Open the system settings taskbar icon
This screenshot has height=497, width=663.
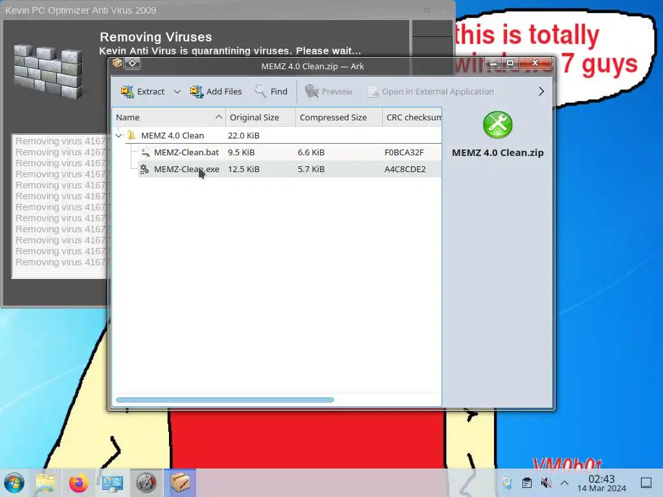click(112, 483)
